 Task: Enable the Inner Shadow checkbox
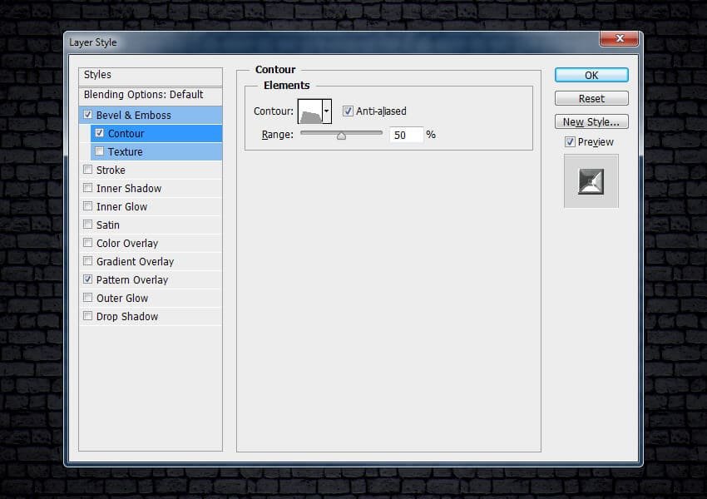point(88,188)
